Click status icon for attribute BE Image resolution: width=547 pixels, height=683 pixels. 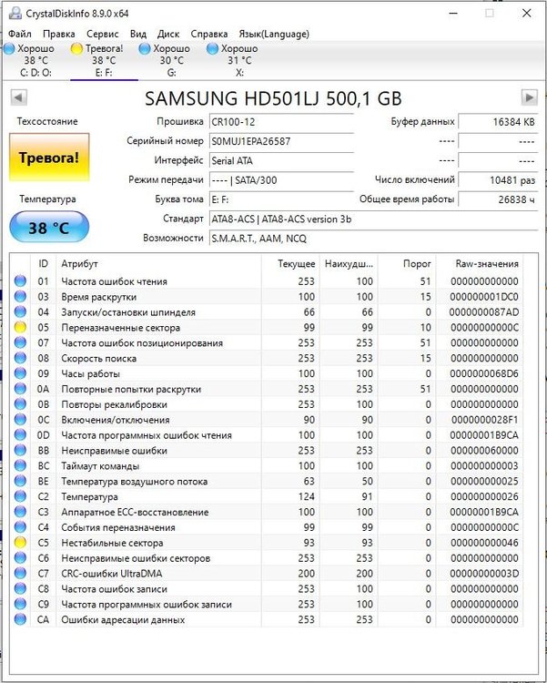pos(20,481)
